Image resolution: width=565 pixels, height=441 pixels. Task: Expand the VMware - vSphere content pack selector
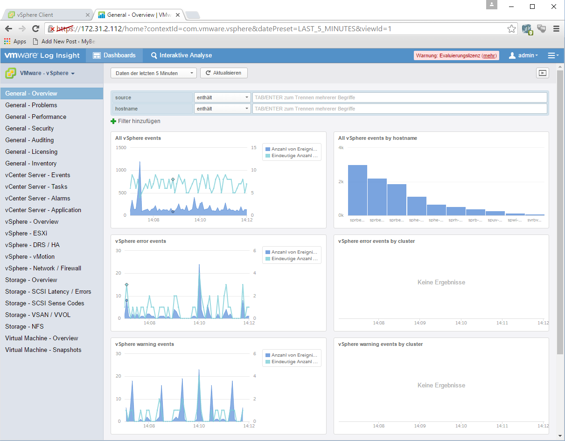coord(47,73)
